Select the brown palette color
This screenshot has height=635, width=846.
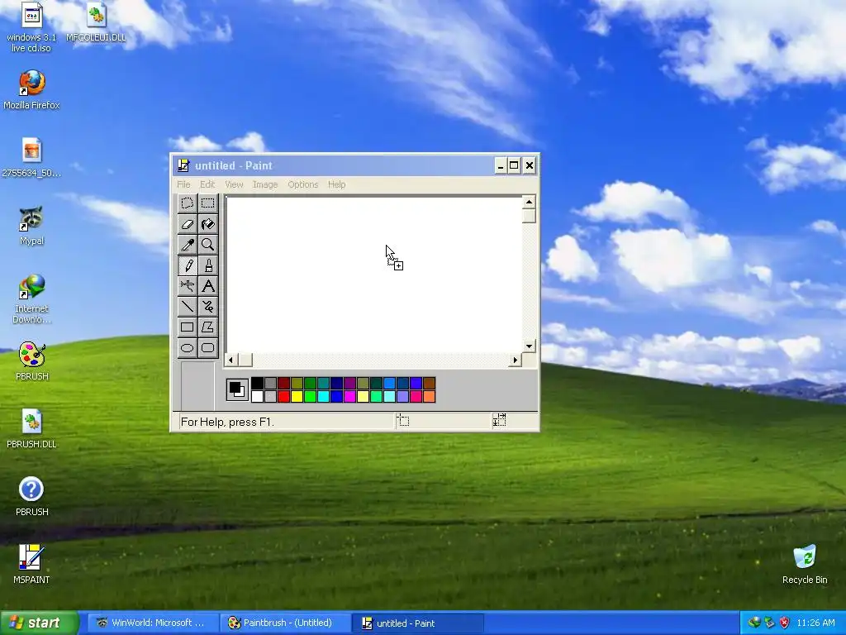pos(429,384)
